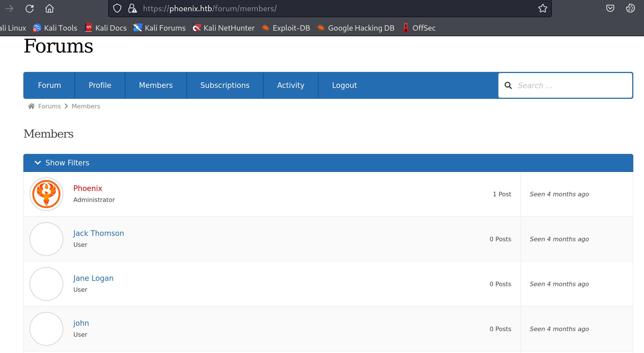Click the bookmark star icon
This screenshot has height=353, width=644.
click(x=543, y=8)
